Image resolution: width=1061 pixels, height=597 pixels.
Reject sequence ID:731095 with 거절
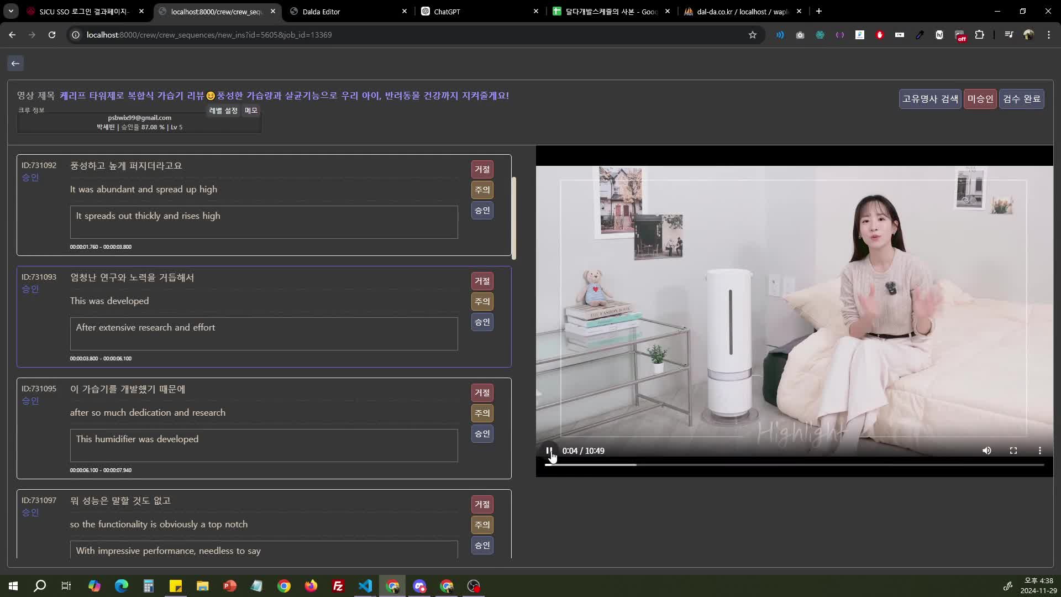pyautogui.click(x=482, y=392)
